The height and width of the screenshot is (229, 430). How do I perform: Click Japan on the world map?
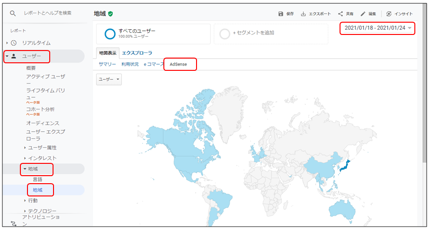click(346, 166)
